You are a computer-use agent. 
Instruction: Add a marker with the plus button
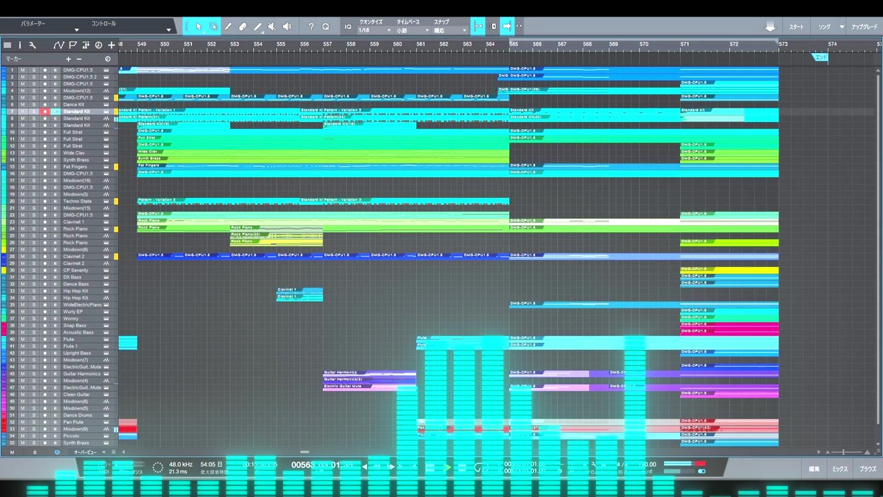(x=68, y=59)
